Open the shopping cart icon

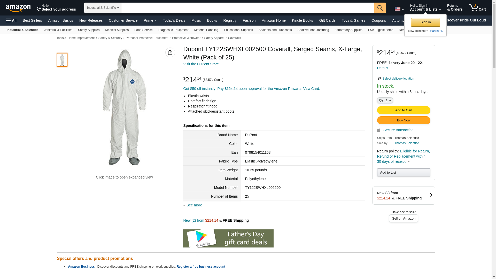[x=477, y=8]
